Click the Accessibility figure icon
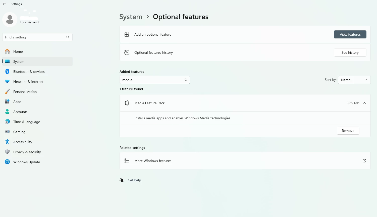Viewport: 377px width, 217px height. [7, 142]
